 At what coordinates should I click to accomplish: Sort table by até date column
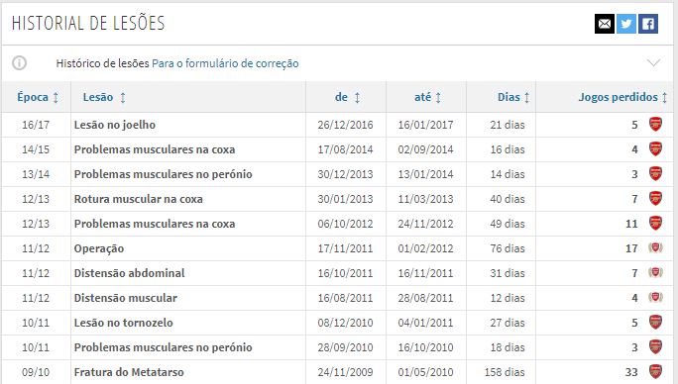(427, 97)
